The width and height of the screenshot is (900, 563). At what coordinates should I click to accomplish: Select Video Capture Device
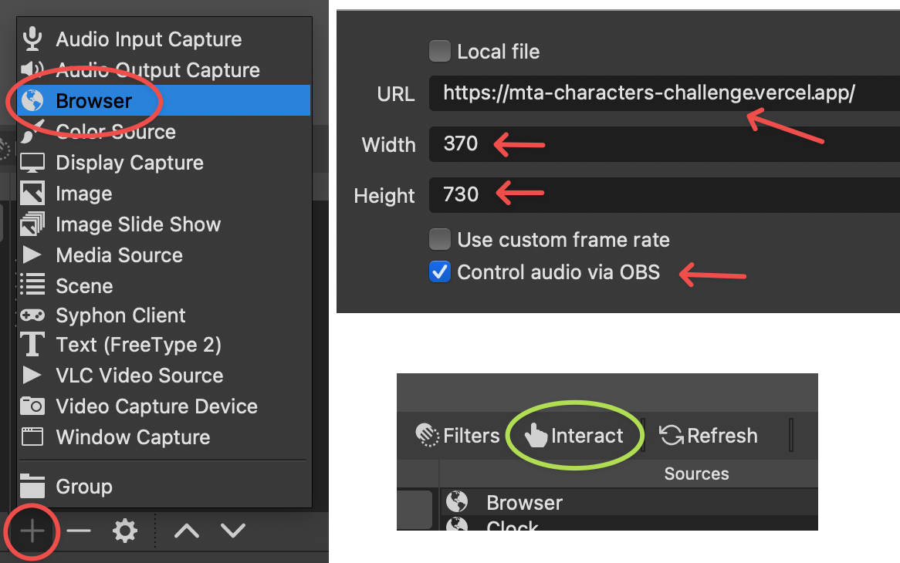[164, 406]
